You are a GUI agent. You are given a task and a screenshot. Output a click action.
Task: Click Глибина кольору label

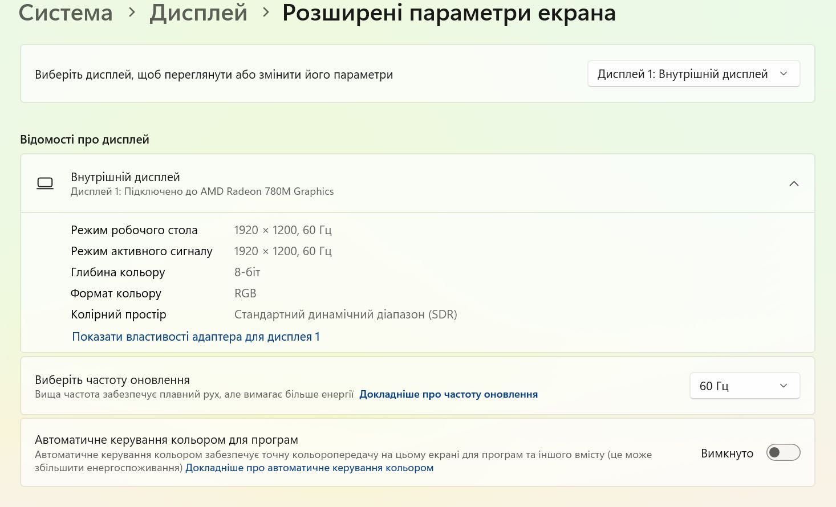point(117,272)
